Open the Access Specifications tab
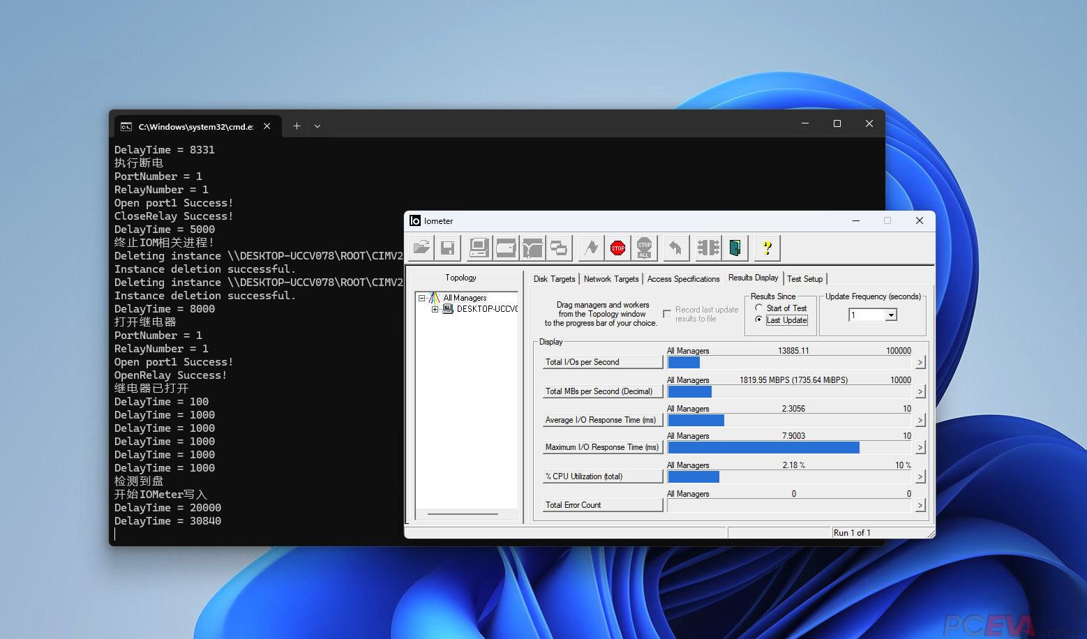Image resolution: width=1087 pixels, height=639 pixels. (683, 279)
